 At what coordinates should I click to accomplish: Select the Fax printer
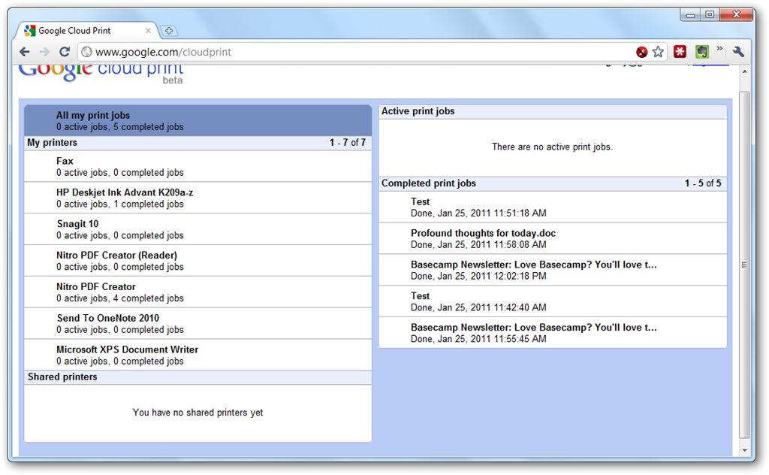(198, 166)
